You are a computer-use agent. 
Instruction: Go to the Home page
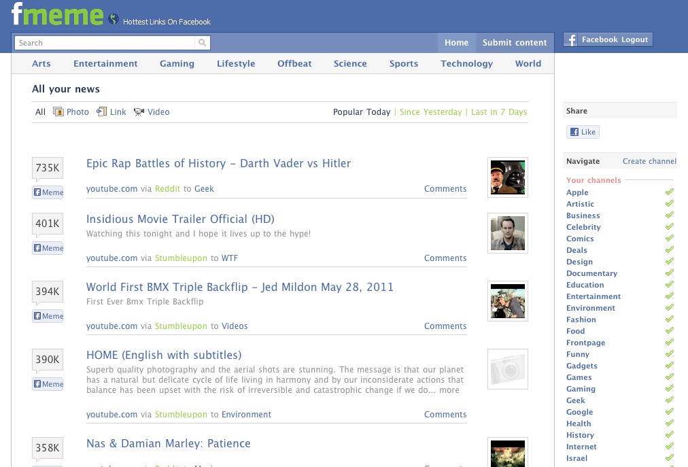tap(457, 43)
